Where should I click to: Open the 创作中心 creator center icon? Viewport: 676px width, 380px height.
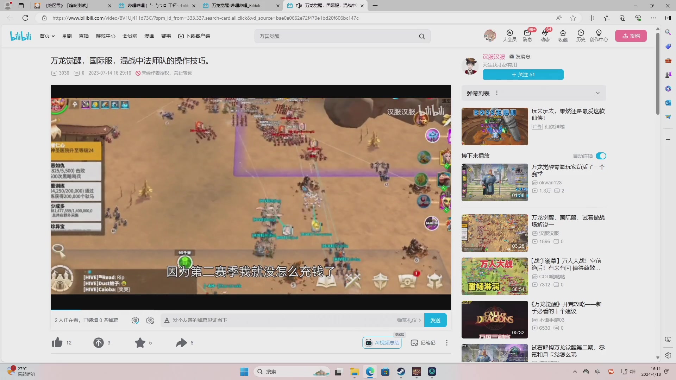(x=599, y=36)
